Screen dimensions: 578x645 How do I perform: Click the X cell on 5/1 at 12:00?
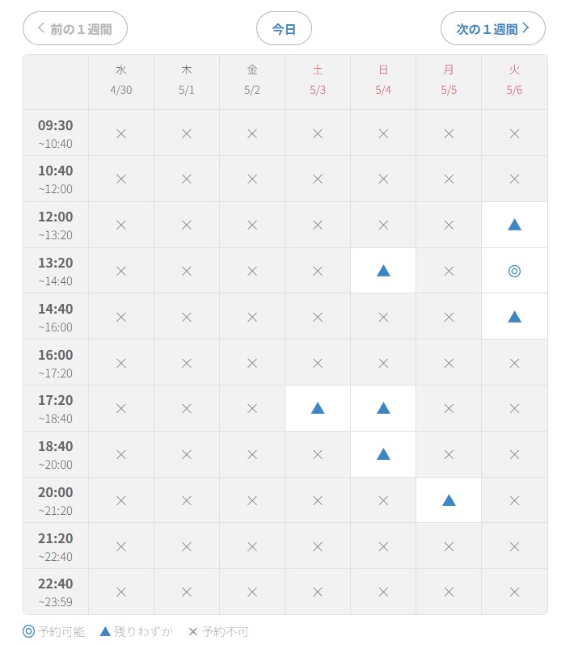187,225
